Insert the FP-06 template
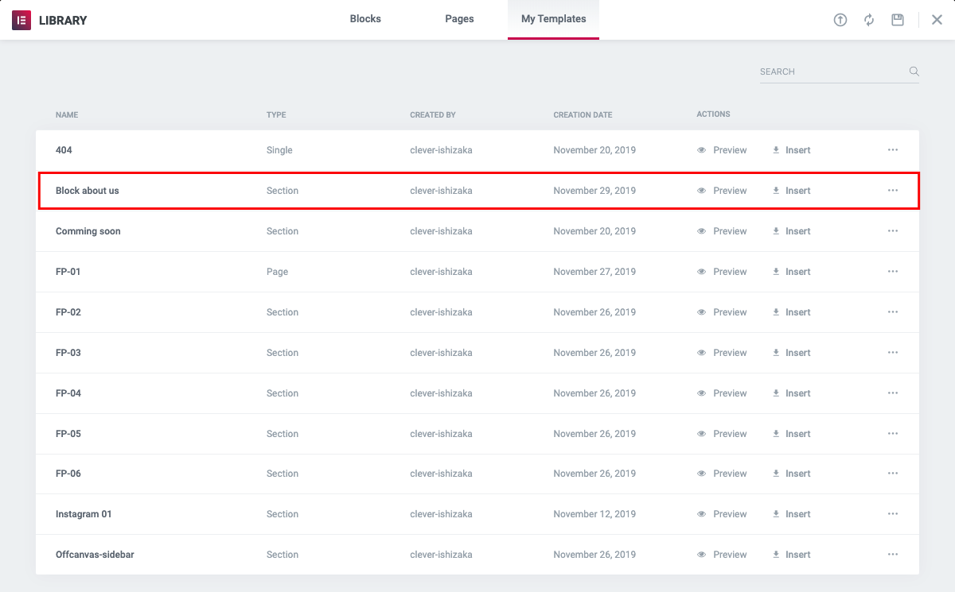This screenshot has height=592, width=955. click(792, 474)
